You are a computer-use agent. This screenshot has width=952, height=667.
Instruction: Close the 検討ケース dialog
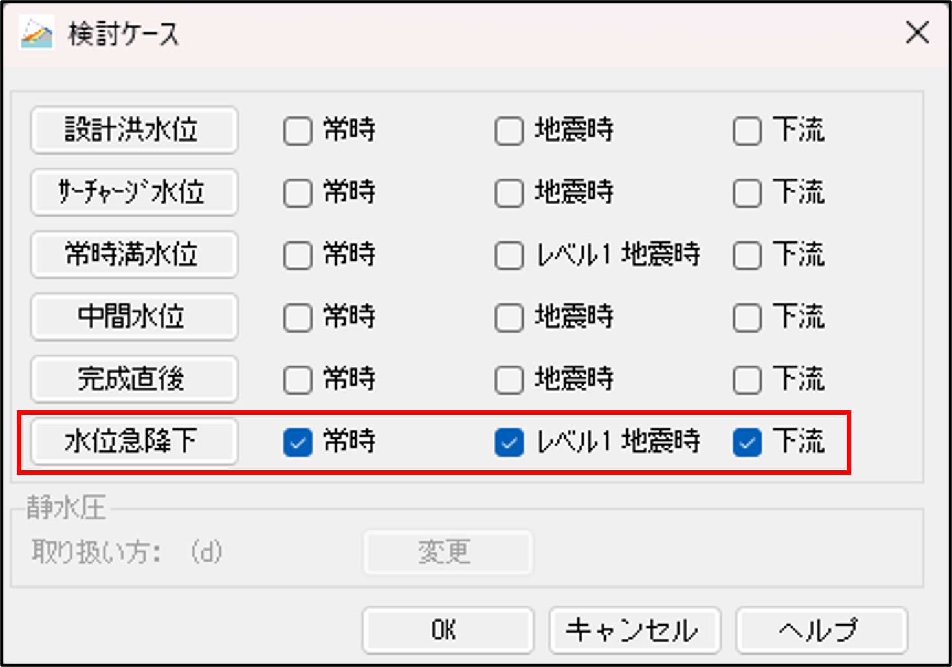tap(917, 32)
